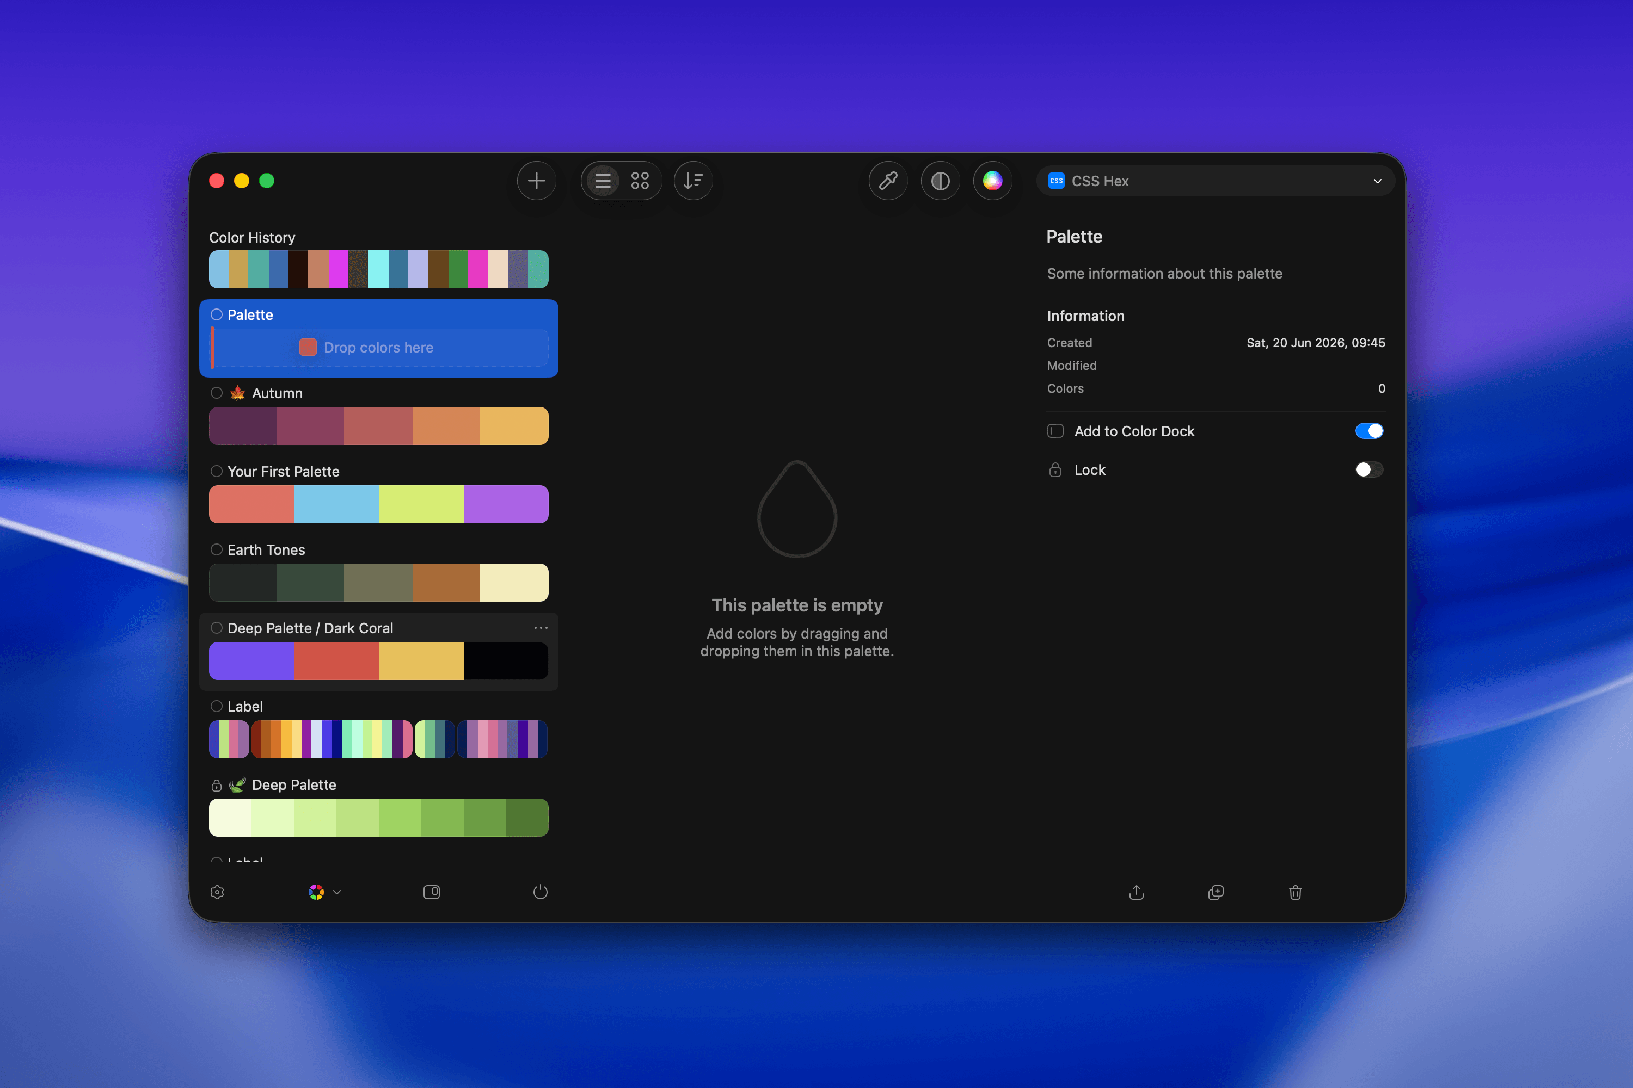Viewport: 1633px width, 1088px height.
Task: Export the palette with share icon
Action: tap(1137, 892)
